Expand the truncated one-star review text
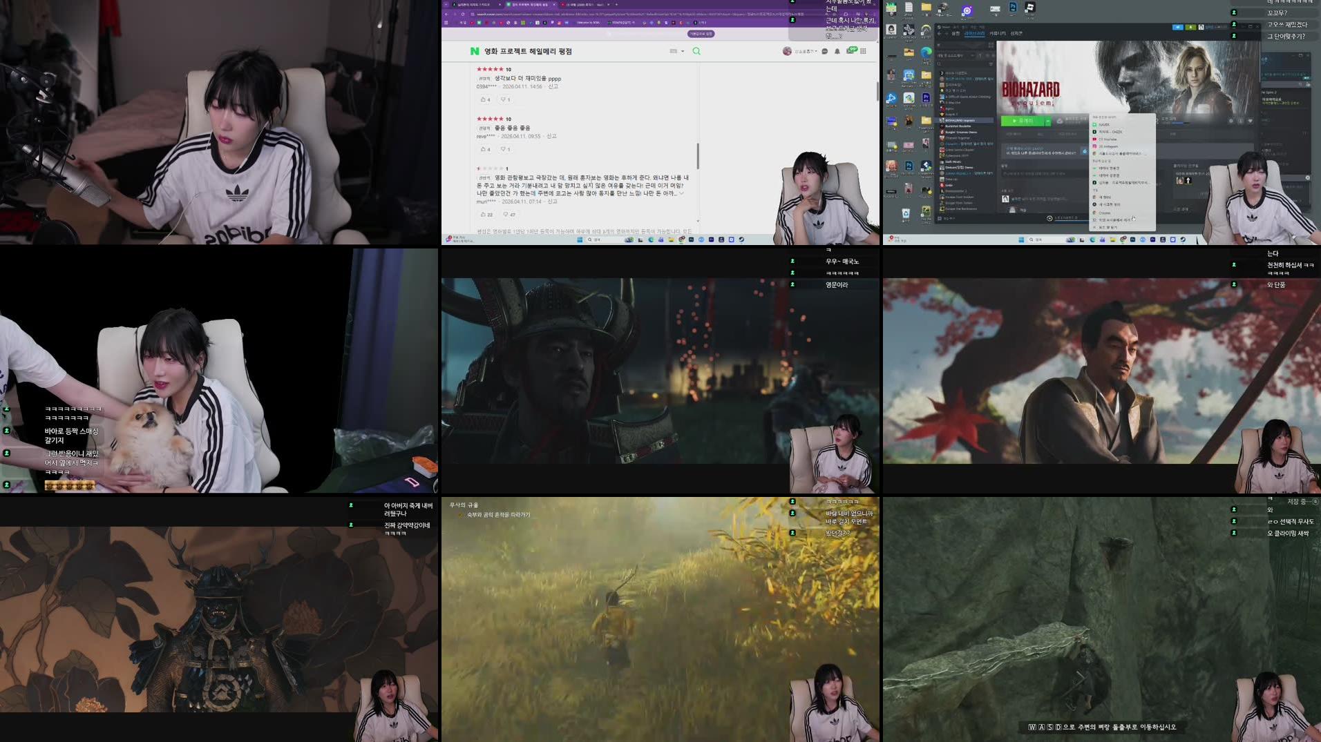The height and width of the screenshot is (742, 1321). pyautogui.click(x=682, y=193)
